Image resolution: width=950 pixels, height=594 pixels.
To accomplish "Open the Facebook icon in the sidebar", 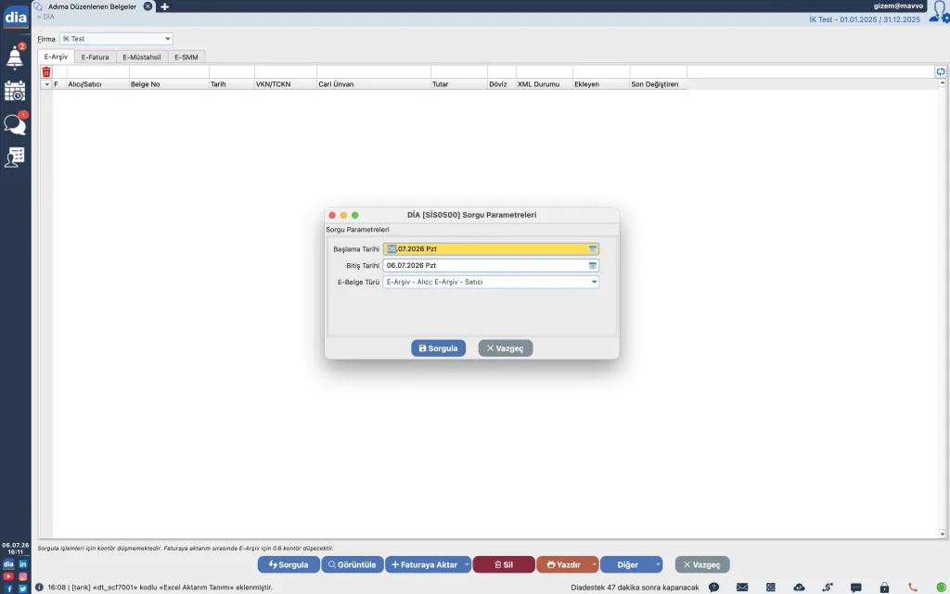I will tap(8, 588).
